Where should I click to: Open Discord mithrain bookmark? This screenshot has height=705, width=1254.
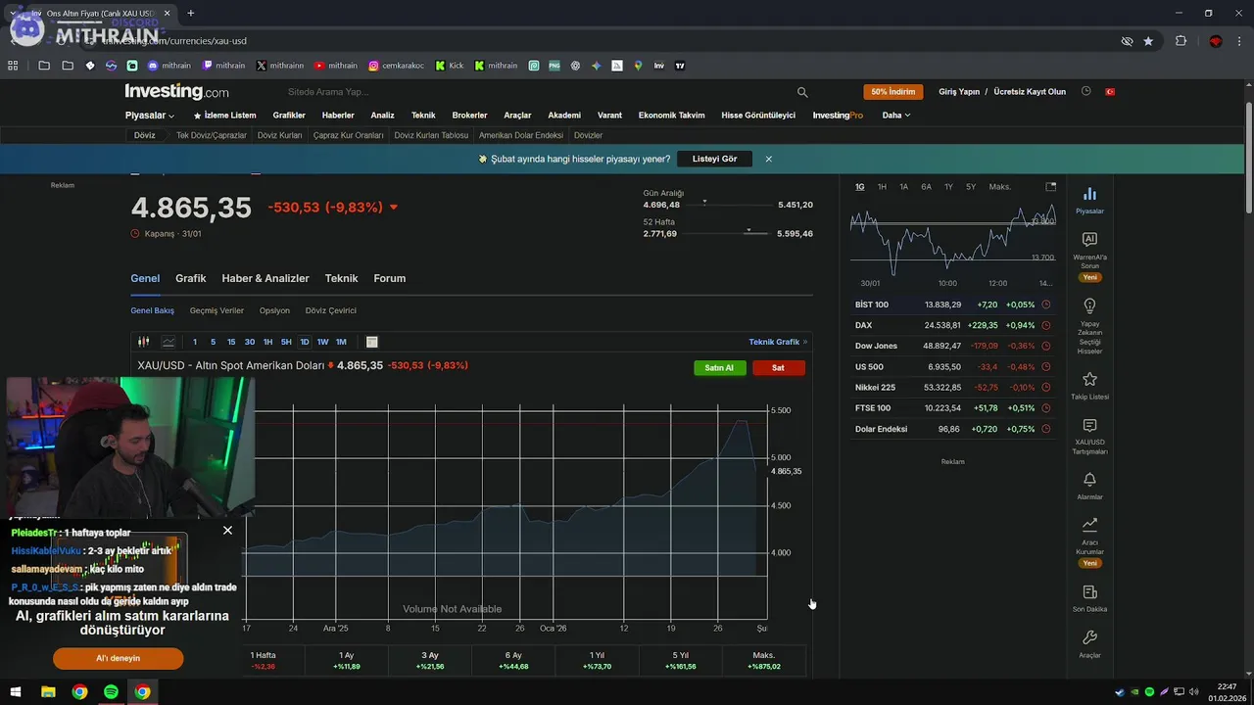(x=169, y=66)
